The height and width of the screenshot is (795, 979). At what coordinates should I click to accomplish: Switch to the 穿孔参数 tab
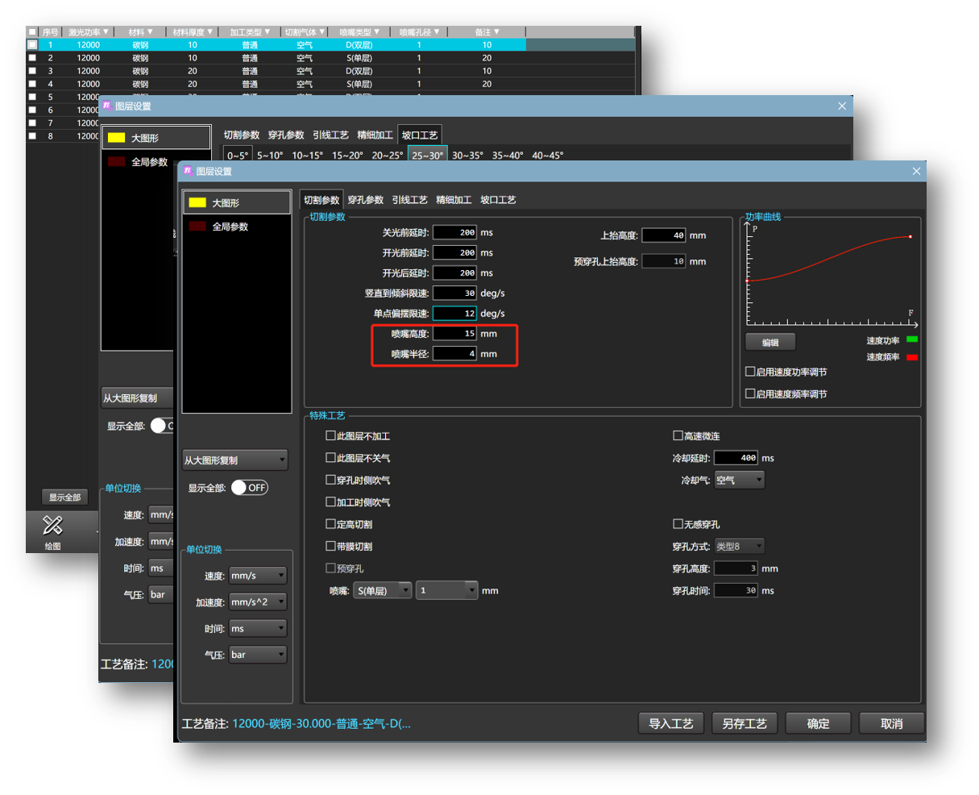(365, 200)
